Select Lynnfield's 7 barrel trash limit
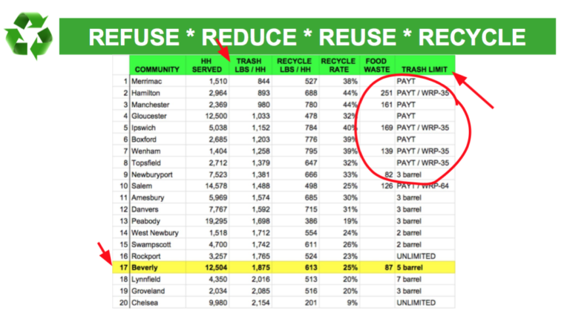This screenshot has width=570, height=314. (x=409, y=279)
